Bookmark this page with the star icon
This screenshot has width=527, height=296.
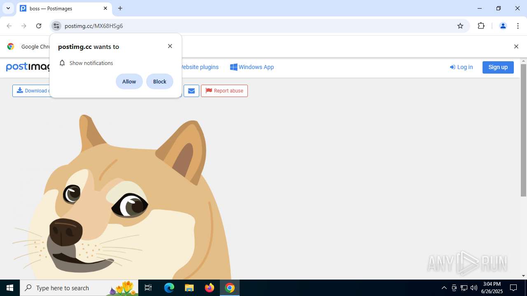click(460, 26)
